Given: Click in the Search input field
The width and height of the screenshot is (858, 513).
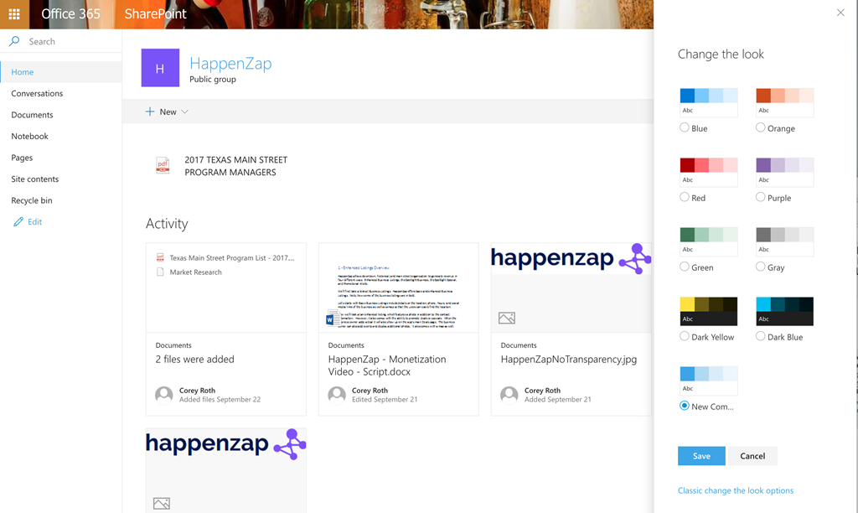Looking at the screenshot, I should (x=60, y=41).
